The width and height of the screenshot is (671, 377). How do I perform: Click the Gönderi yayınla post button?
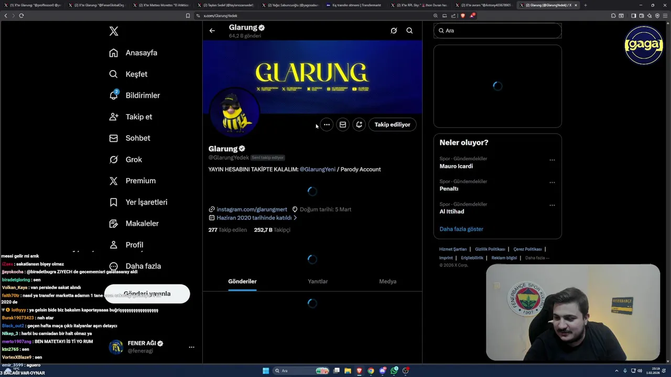147,294
